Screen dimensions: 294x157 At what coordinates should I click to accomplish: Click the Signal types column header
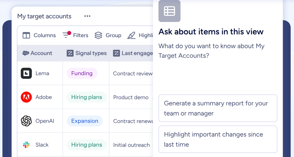[x=86, y=53]
